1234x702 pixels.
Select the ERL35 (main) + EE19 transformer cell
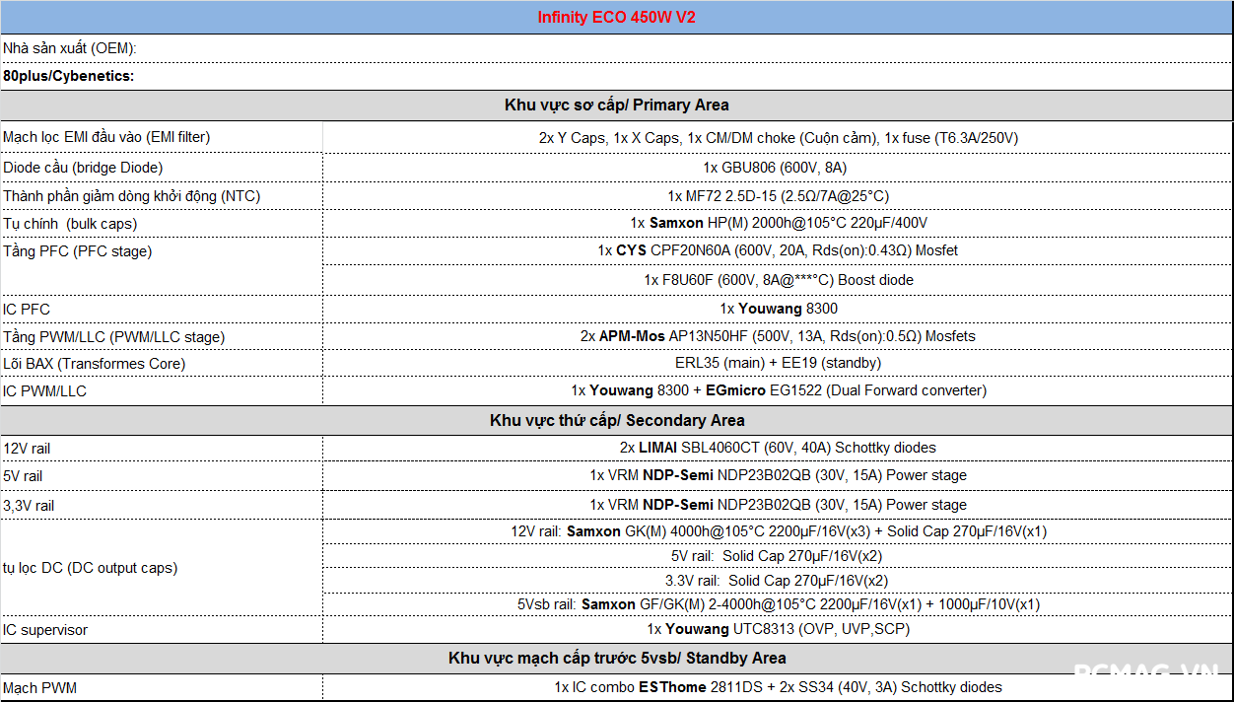click(778, 363)
